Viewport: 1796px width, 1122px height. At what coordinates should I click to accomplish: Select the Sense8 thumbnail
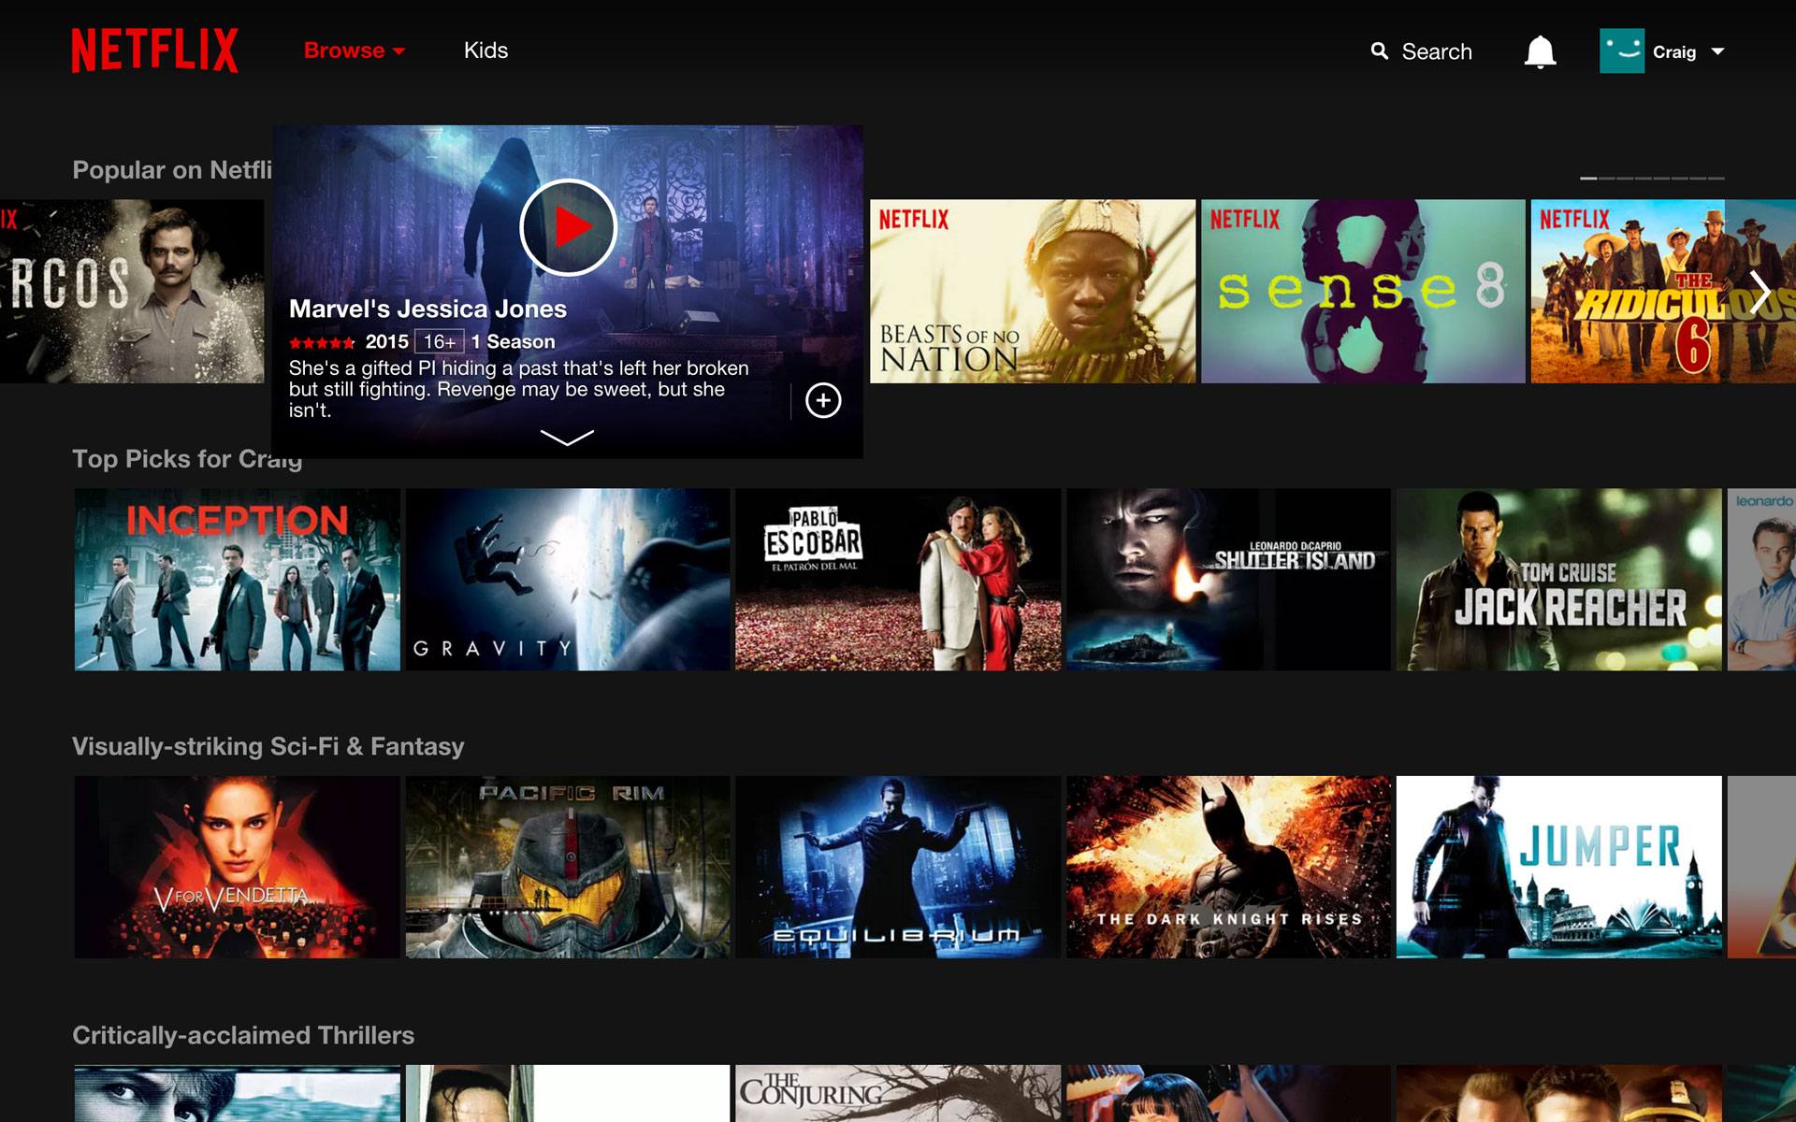point(1363,291)
